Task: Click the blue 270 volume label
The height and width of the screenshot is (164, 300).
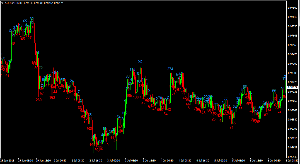Action: (x=12, y=30)
